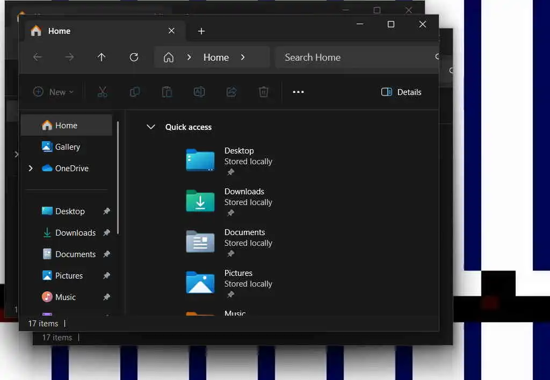
Task: Refresh the Home view
Action: coord(134,57)
